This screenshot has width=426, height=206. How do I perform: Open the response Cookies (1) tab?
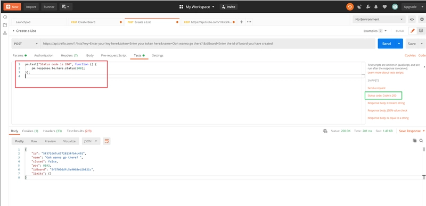pyautogui.click(x=30, y=131)
